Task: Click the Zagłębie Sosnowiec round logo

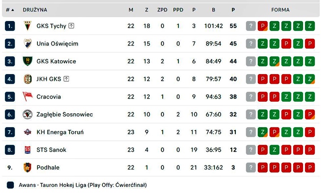Action: [28, 114]
